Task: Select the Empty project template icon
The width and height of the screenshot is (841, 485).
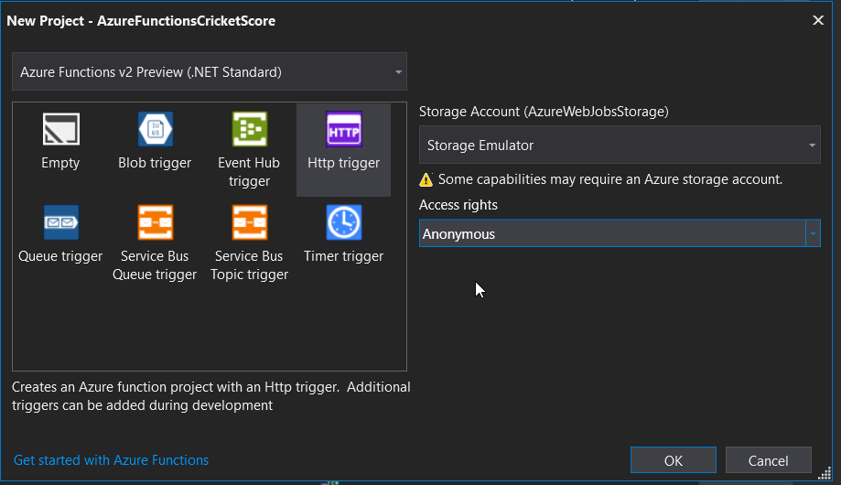Action: tap(60, 129)
